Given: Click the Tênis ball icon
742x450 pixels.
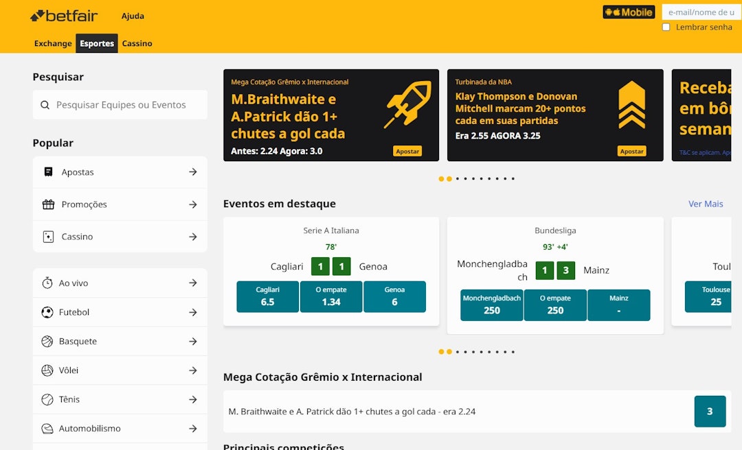Looking at the screenshot, I should tap(47, 399).
